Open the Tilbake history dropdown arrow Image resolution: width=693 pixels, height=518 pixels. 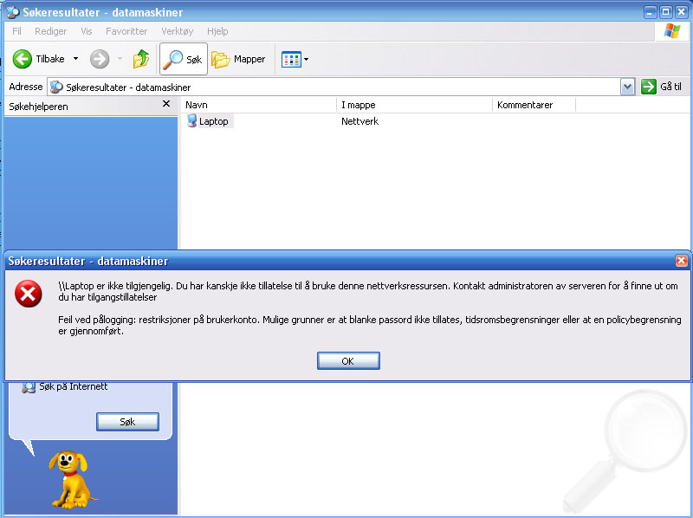click(x=76, y=59)
